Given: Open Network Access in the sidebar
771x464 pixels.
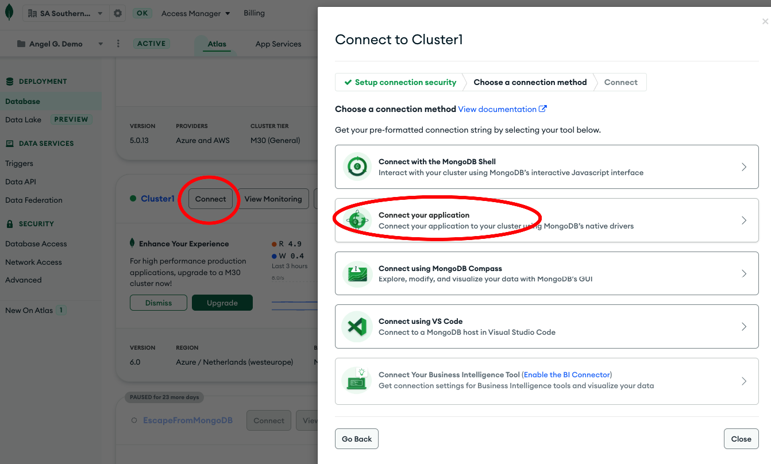Looking at the screenshot, I should coord(33,262).
